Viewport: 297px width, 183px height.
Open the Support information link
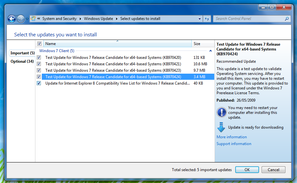click(x=234, y=144)
